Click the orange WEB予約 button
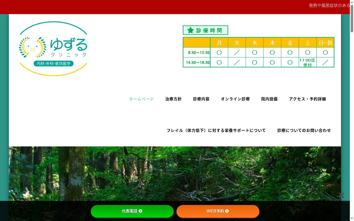Screen dimensions: 354x221 point(218,211)
